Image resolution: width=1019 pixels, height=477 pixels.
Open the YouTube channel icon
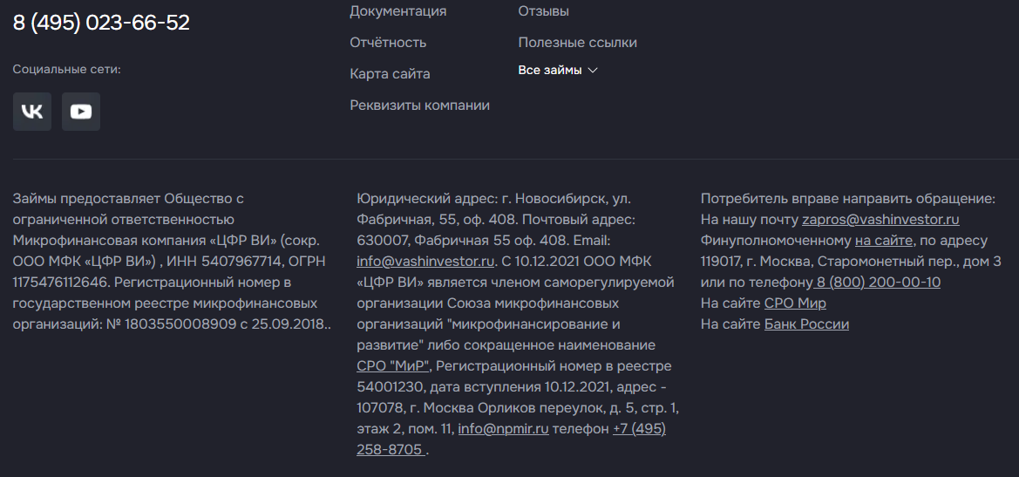coord(81,112)
